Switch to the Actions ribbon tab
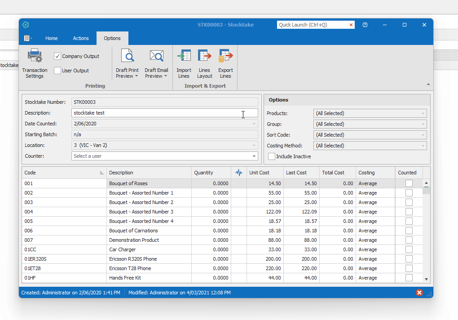 coord(81,38)
